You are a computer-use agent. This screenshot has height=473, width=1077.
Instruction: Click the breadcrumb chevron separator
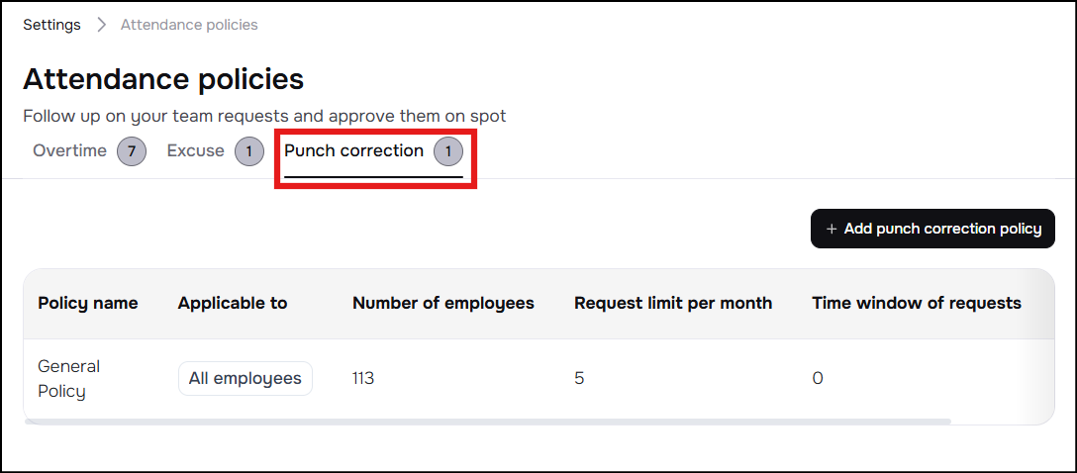(x=101, y=25)
